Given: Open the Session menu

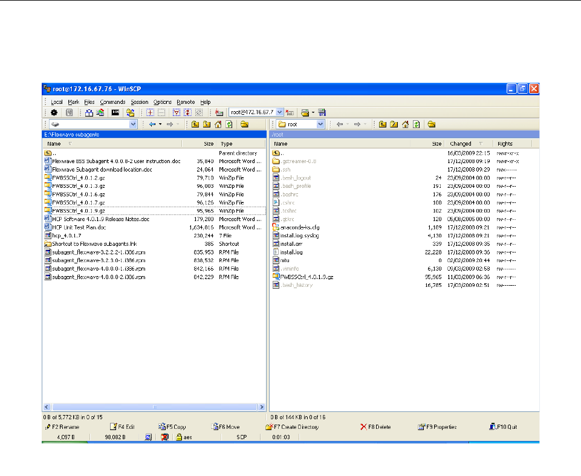Looking at the screenshot, I should 139,102.
